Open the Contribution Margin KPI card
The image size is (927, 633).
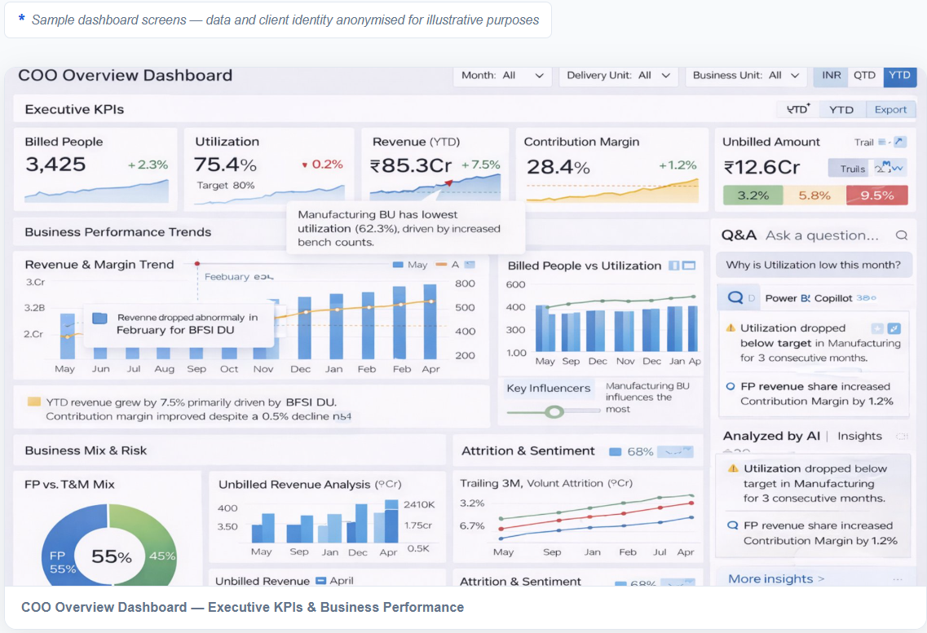click(x=612, y=169)
